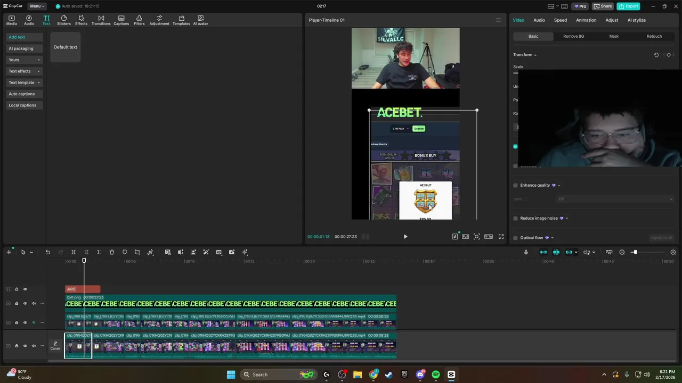Mute the ACEBET overlay track
Screen dimensions: 682x383
(34, 304)
